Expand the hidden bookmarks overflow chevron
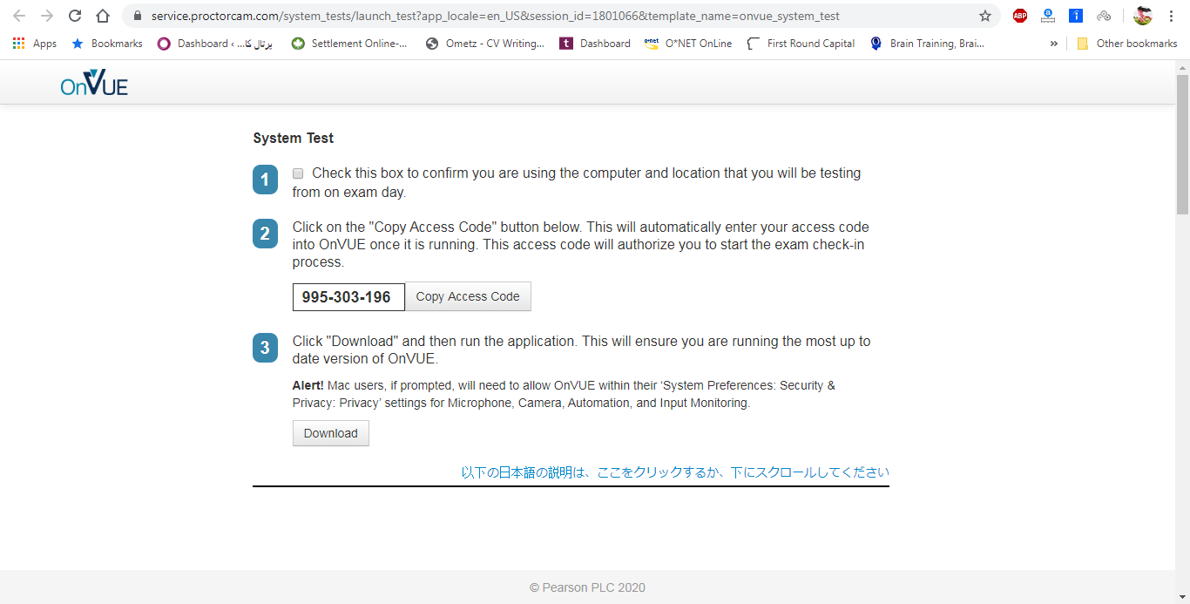Image resolution: width=1190 pixels, height=604 pixels. 1054,44
